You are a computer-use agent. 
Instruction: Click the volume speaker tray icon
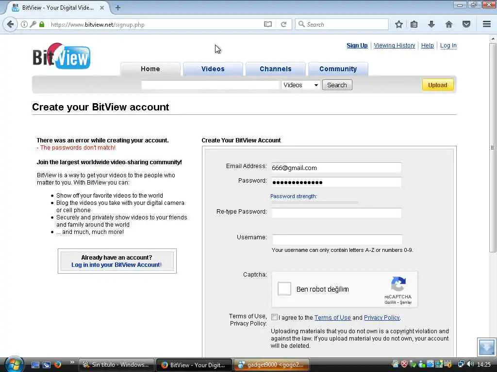470,364
